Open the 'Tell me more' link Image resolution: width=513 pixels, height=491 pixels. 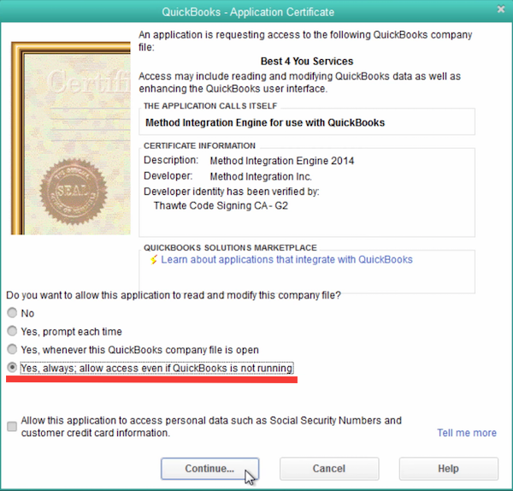[x=467, y=433]
